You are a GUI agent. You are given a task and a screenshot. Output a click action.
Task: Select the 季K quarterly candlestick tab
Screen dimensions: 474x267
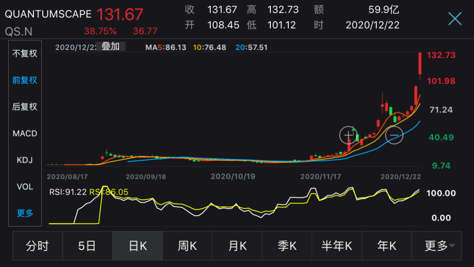(x=287, y=246)
